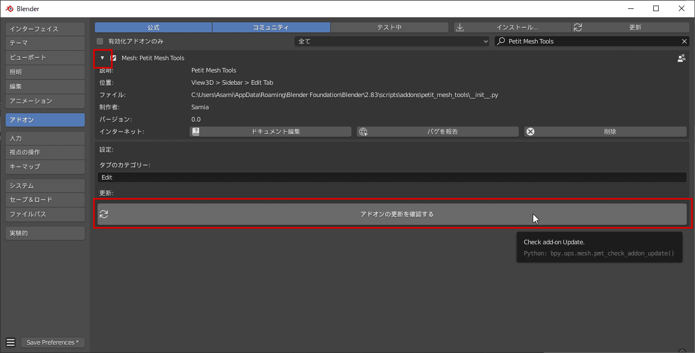This screenshot has width=695, height=353.
Task: Click the description value Petit Mesh Tools
Action: tap(214, 70)
